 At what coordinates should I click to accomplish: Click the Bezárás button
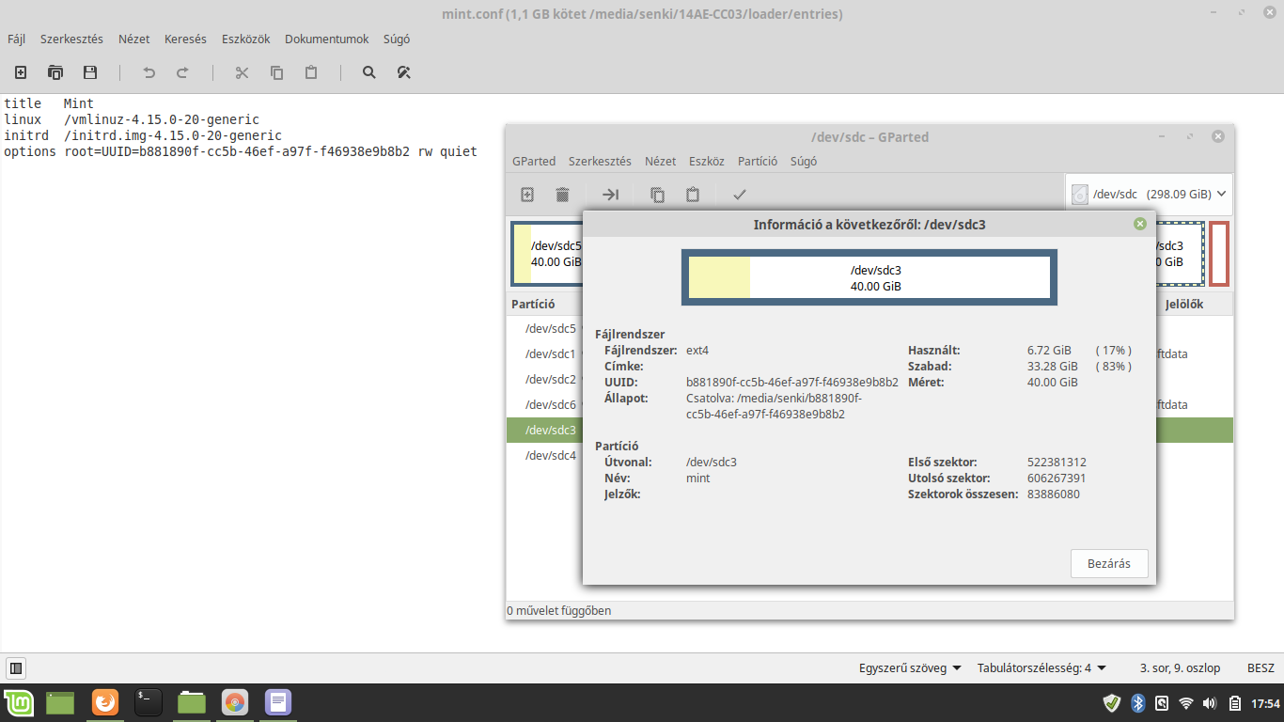coord(1109,564)
